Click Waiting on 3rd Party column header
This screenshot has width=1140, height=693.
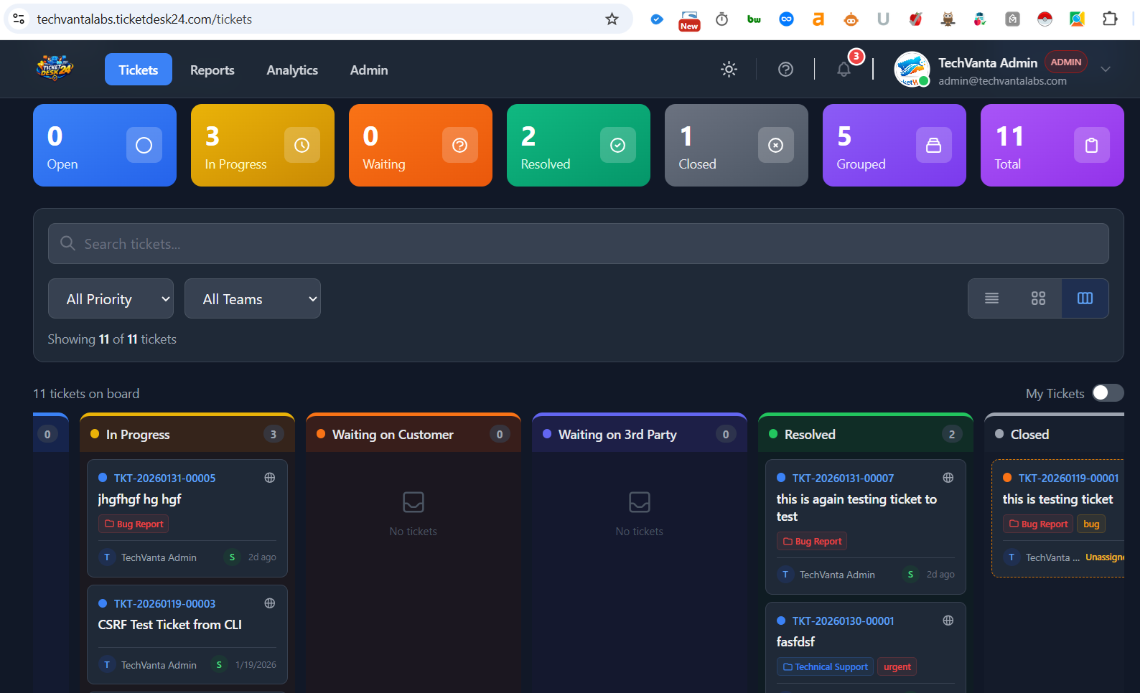(640, 434)
